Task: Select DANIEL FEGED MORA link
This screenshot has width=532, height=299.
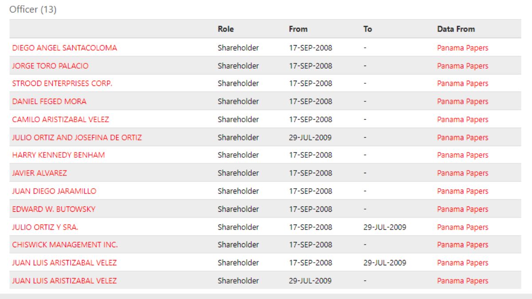Action: click(x=49, y=101)
